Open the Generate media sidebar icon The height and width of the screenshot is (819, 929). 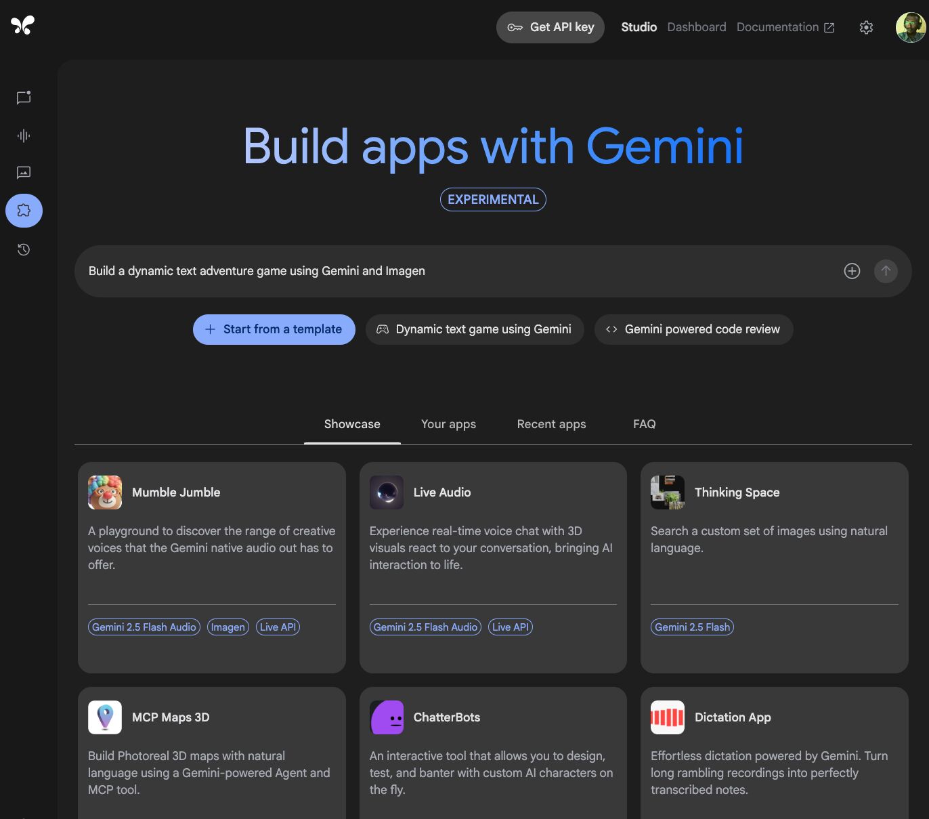coord(24,173)
